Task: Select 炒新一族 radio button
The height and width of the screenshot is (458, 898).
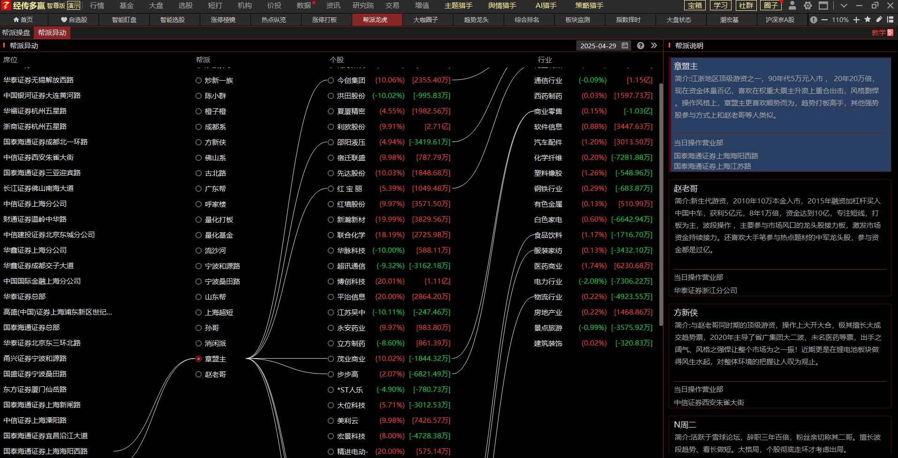Action: click(198, 80)
